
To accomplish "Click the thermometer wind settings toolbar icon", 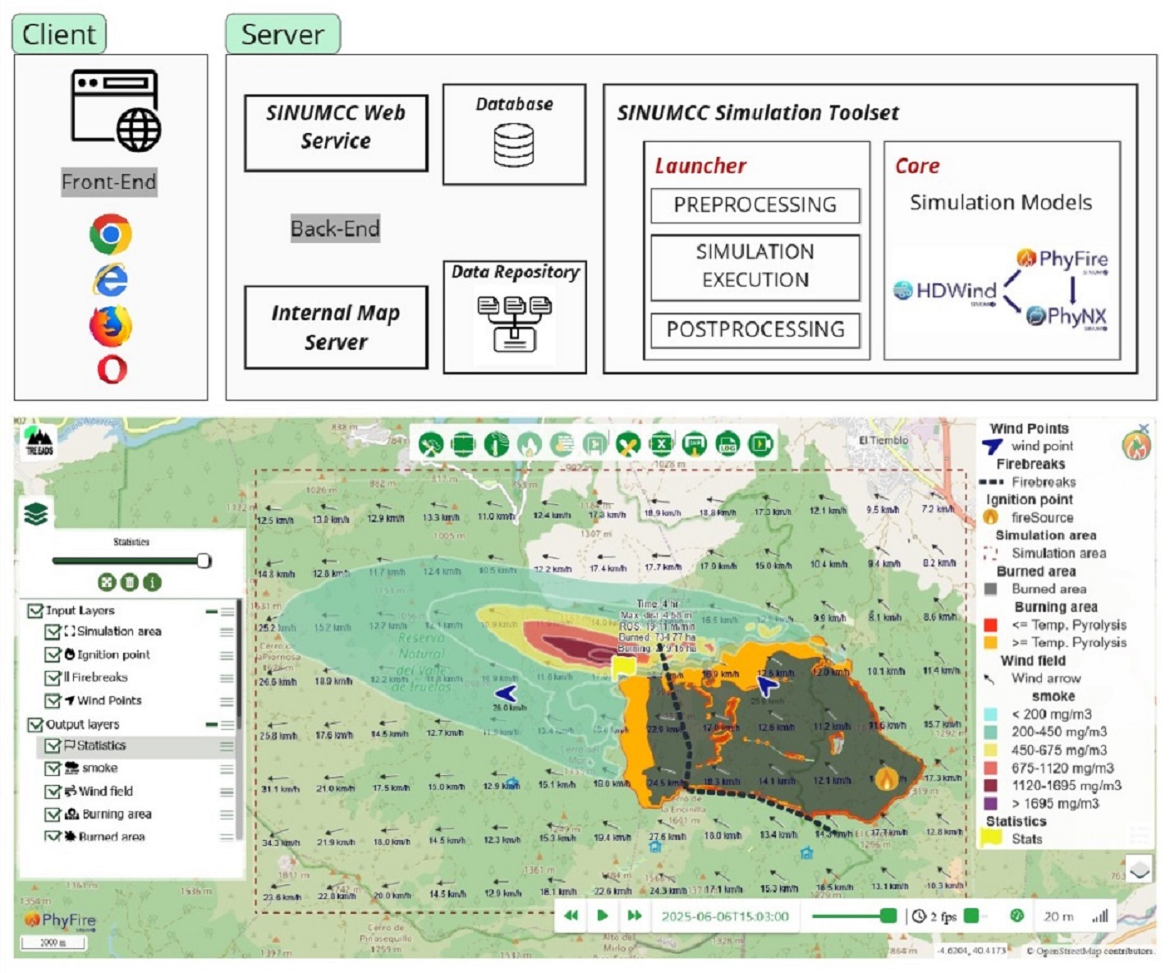I will coord(497,444).
